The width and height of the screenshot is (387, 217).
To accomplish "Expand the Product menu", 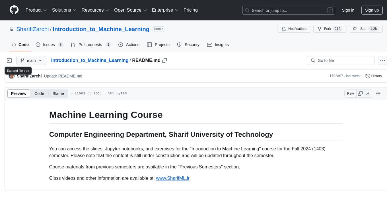I will (x=36, y=10).
